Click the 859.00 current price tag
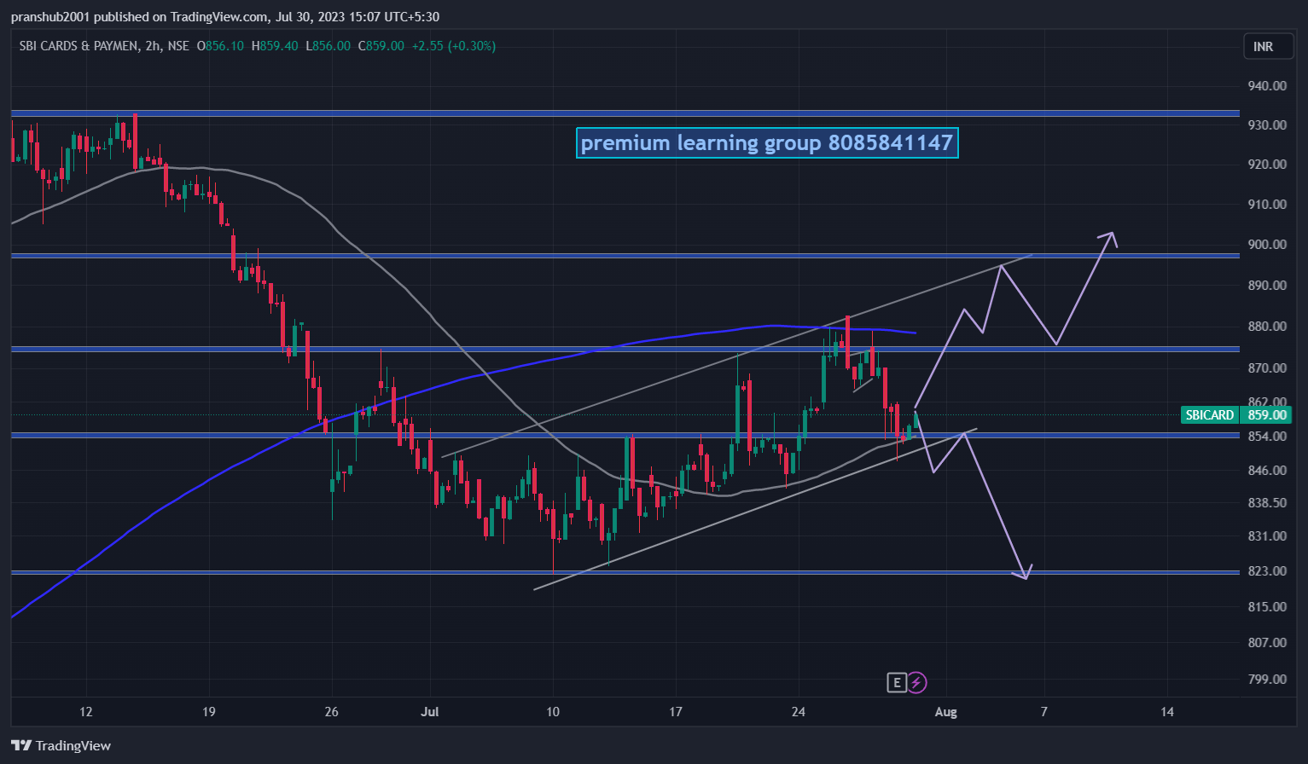The image size is (1308, 764). coord(1267,414)
